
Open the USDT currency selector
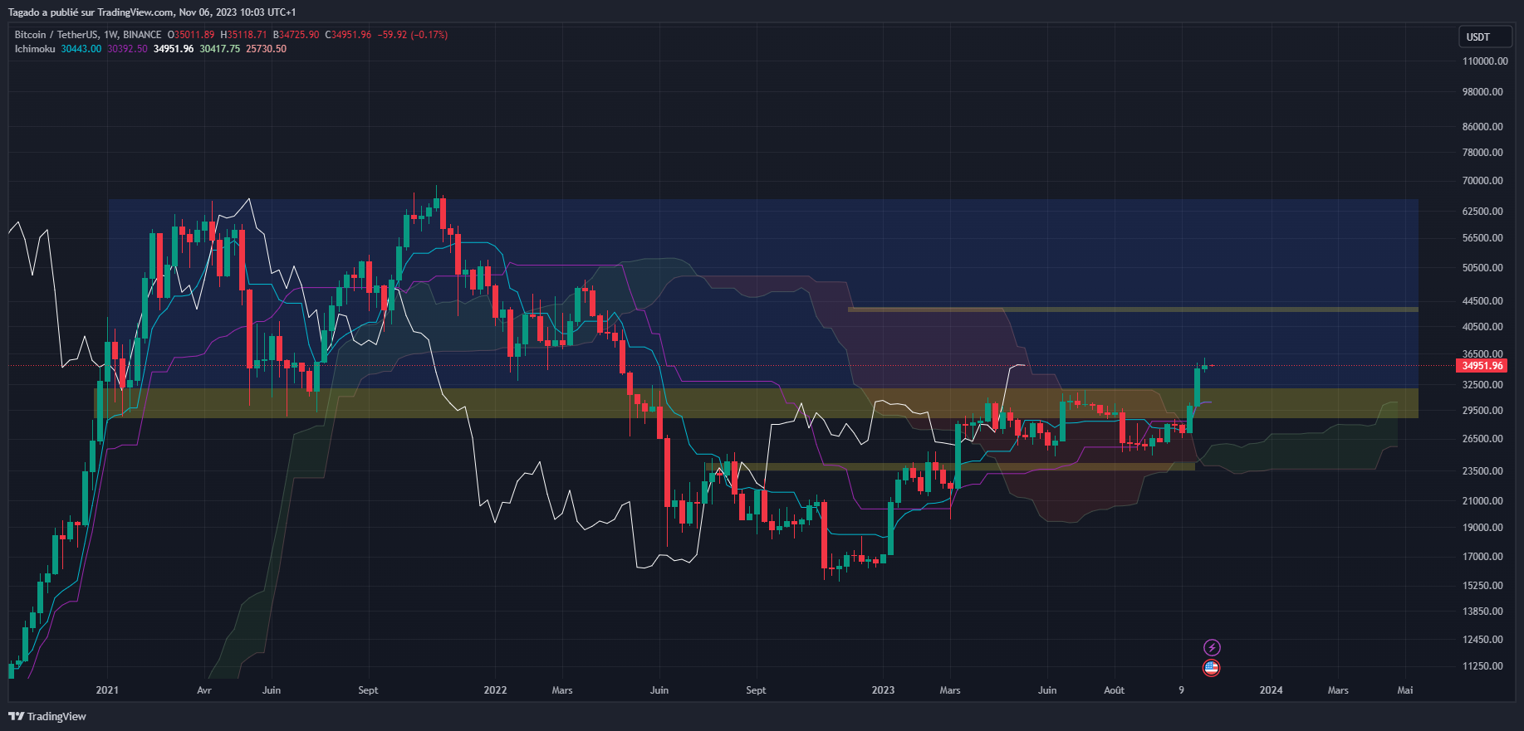[x=1486, y=37]
